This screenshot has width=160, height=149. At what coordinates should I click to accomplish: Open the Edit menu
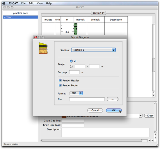point(31,3)
